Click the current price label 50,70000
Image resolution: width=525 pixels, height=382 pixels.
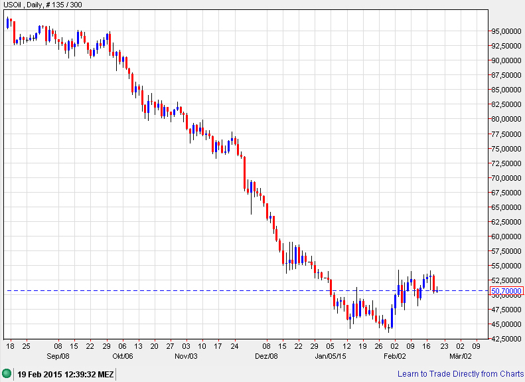coord(506,291)
